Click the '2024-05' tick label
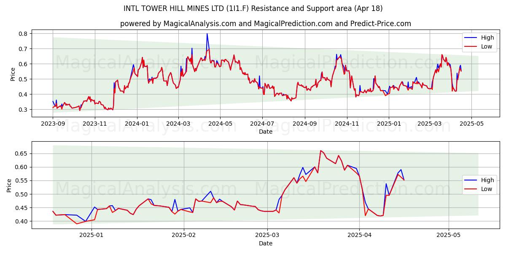The image size is (506, 253). pyautogui.click(x=221, y=124)
